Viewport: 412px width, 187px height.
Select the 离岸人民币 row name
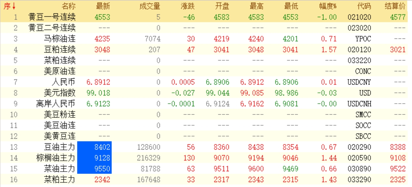[x=55, y=104]
